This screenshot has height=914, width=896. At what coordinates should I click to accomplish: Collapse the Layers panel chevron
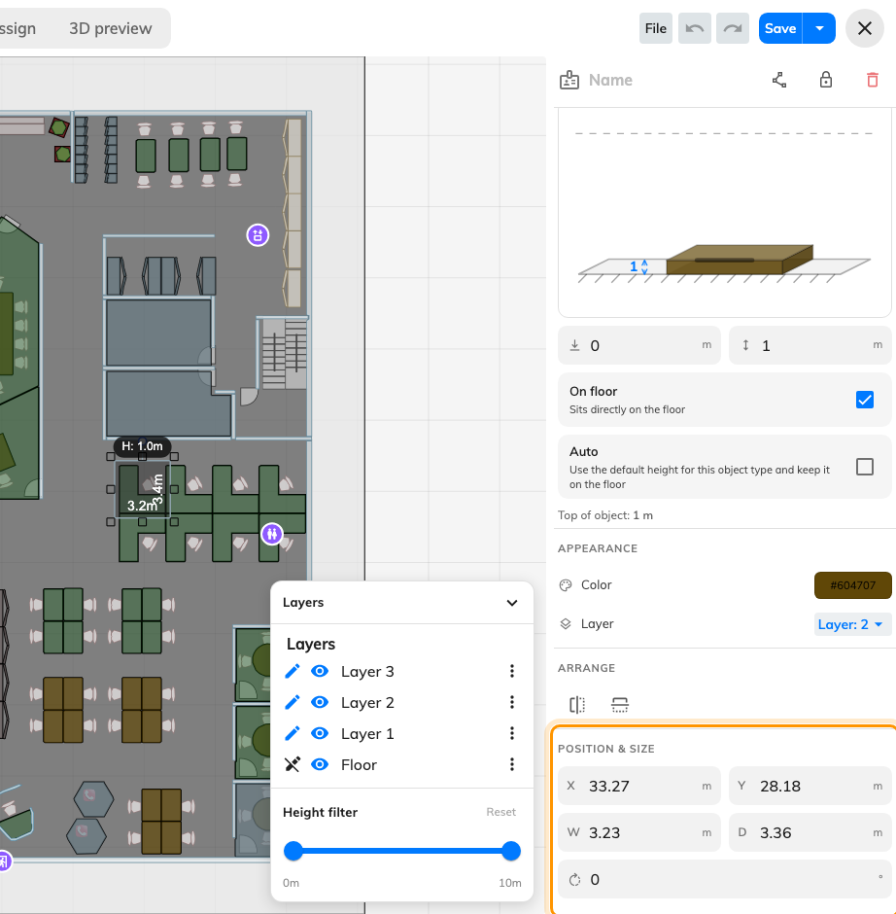[512, 603]
